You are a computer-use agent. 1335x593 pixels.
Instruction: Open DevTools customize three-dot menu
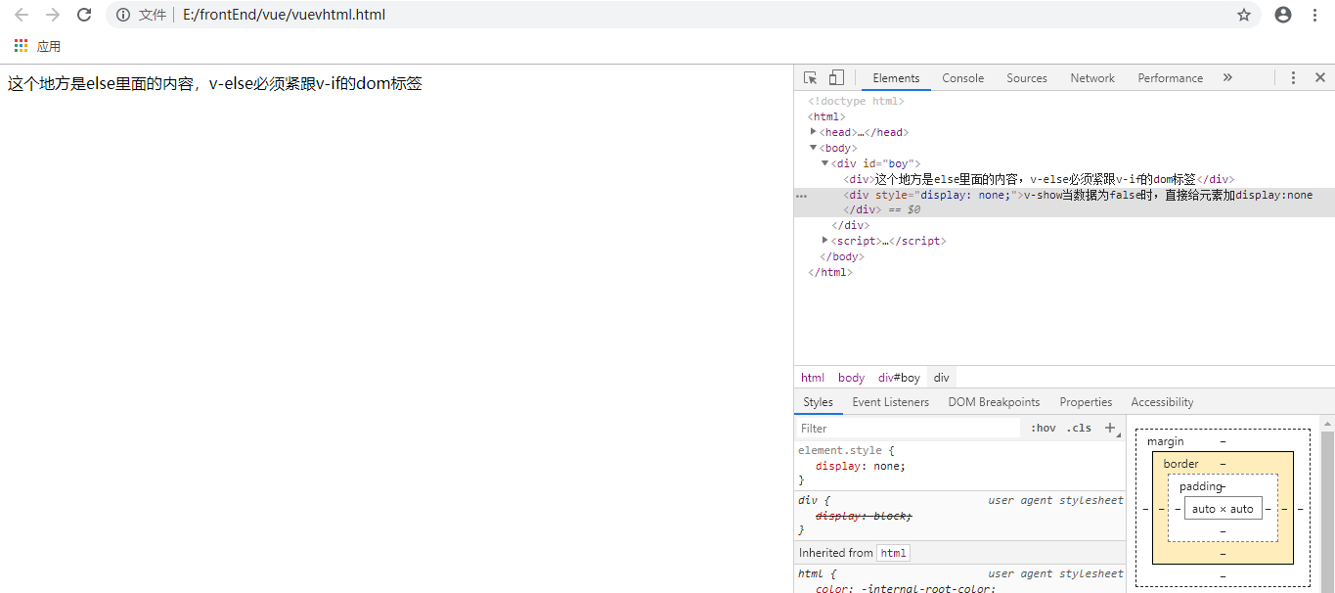pyautogui.click(x=1293, y=77)
